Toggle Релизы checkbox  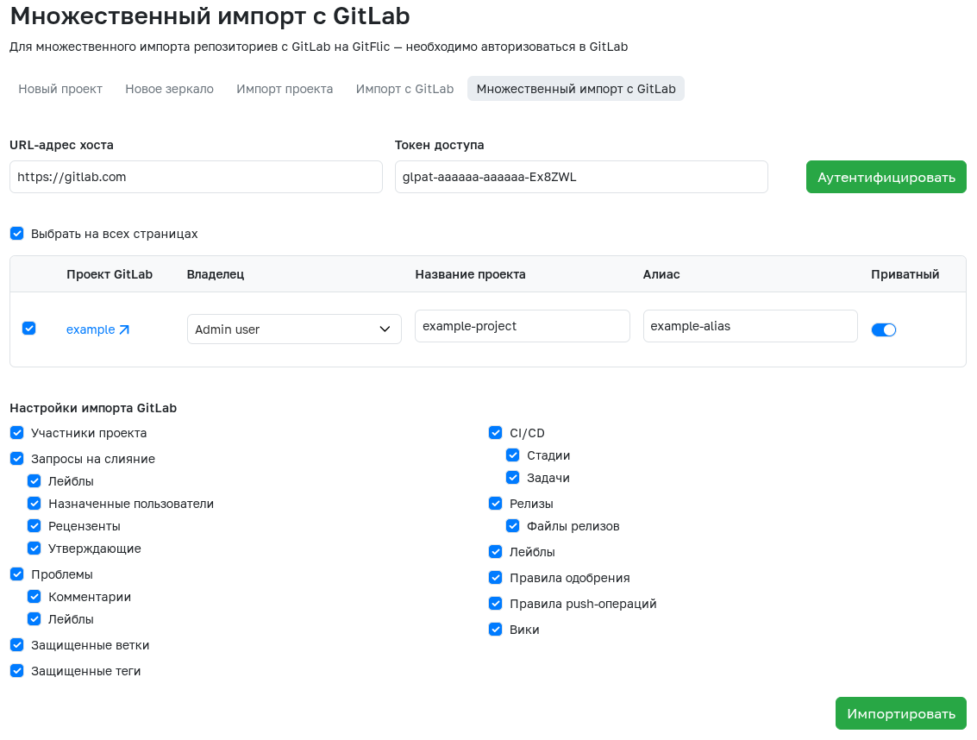[495, 503]
